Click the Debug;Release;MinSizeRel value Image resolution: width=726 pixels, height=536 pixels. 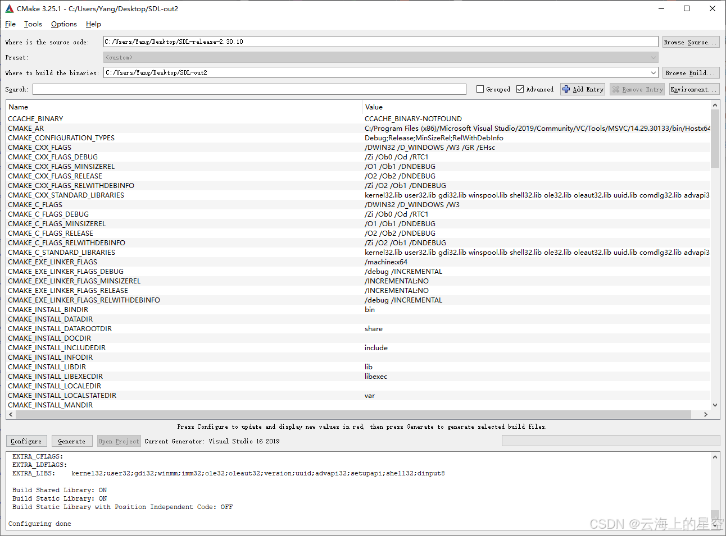(434, 138)
